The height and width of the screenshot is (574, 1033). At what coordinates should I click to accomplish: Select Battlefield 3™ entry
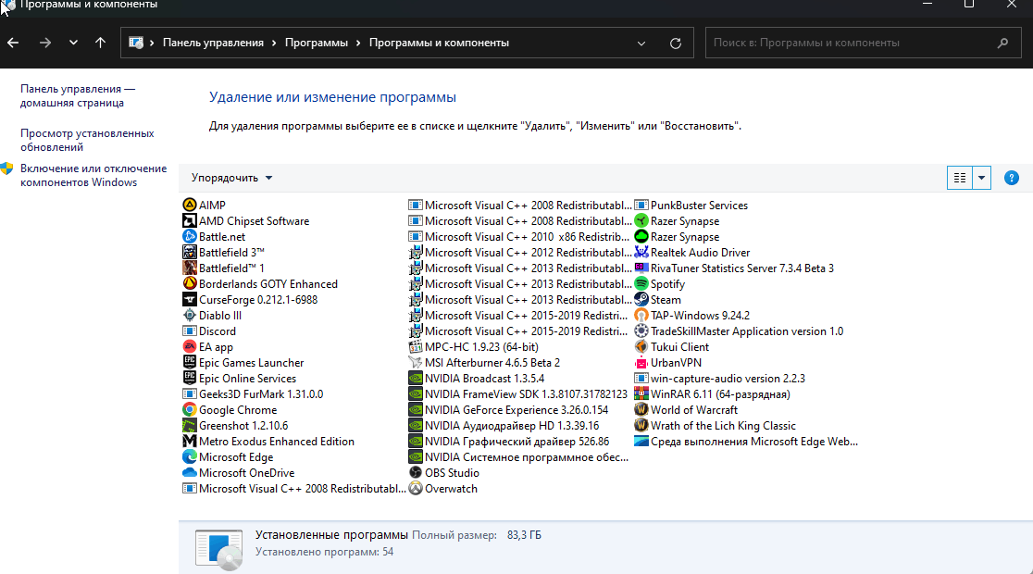point(223,253)
